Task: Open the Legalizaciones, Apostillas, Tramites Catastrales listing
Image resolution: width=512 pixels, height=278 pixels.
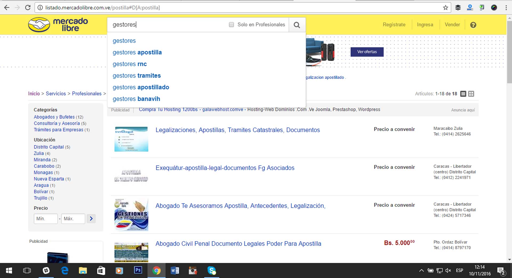Action: tap(238, 130)
